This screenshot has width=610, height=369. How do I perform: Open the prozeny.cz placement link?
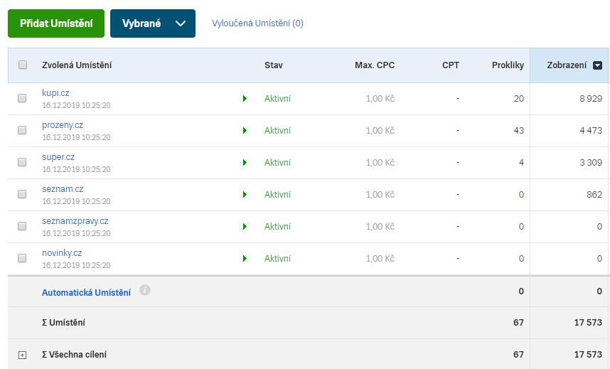pyautogui.click(x=63, y=125)
